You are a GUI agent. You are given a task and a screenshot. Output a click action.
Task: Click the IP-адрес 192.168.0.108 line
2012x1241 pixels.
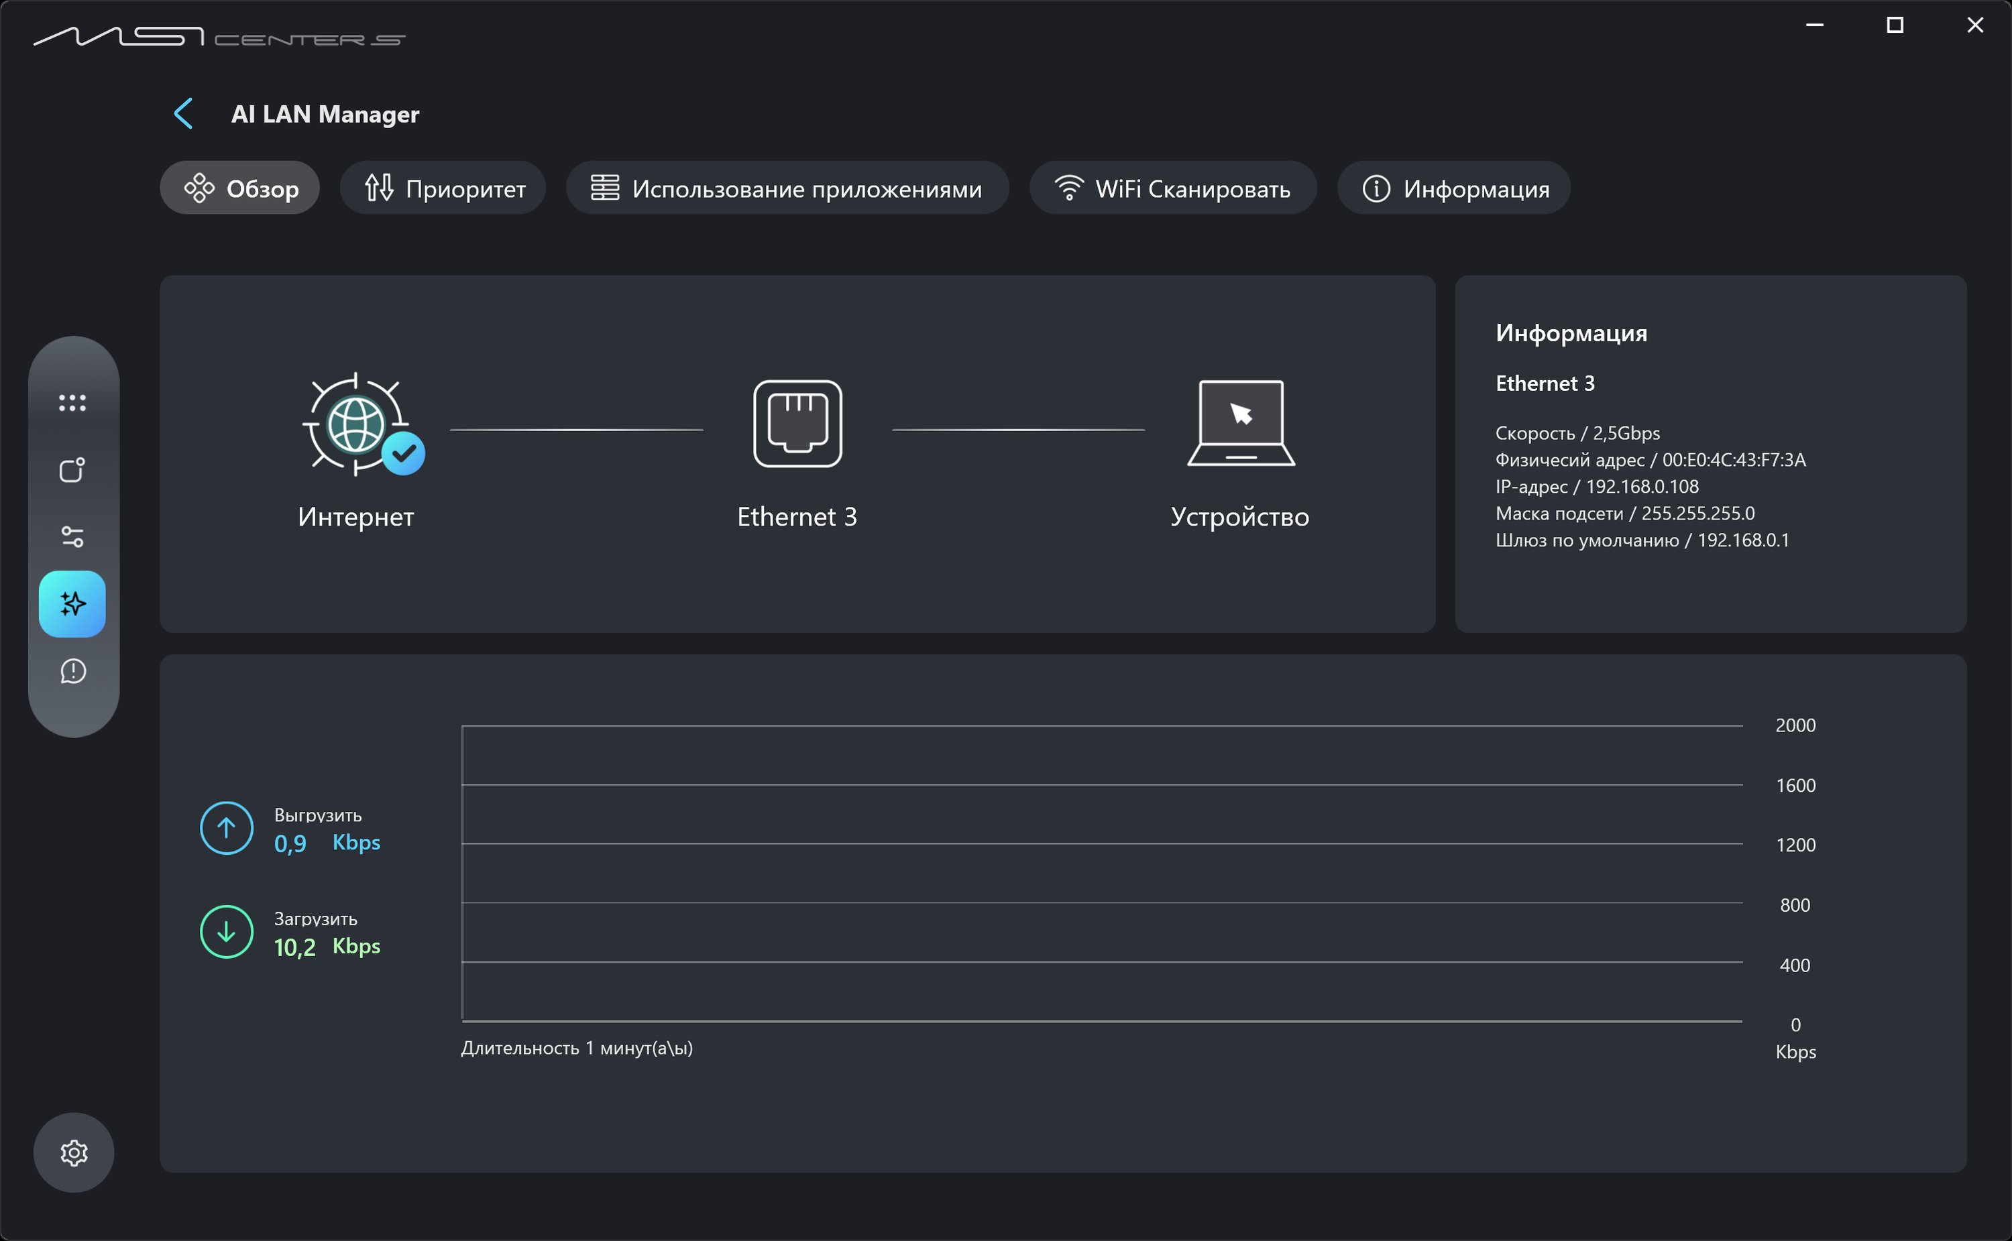click(x=1597, y=487)
